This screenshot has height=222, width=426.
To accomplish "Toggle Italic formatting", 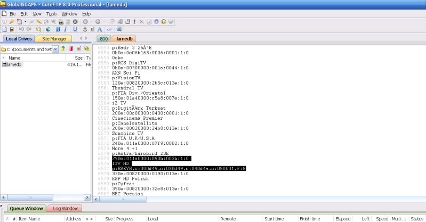I will pos(65,29).
